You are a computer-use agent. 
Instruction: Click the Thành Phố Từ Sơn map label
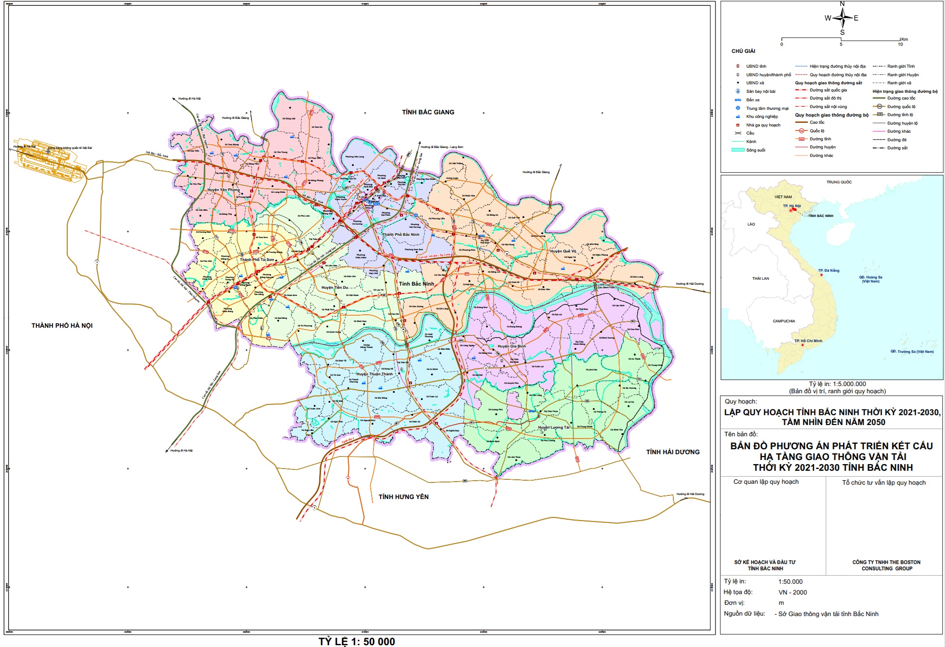point(257,260)
